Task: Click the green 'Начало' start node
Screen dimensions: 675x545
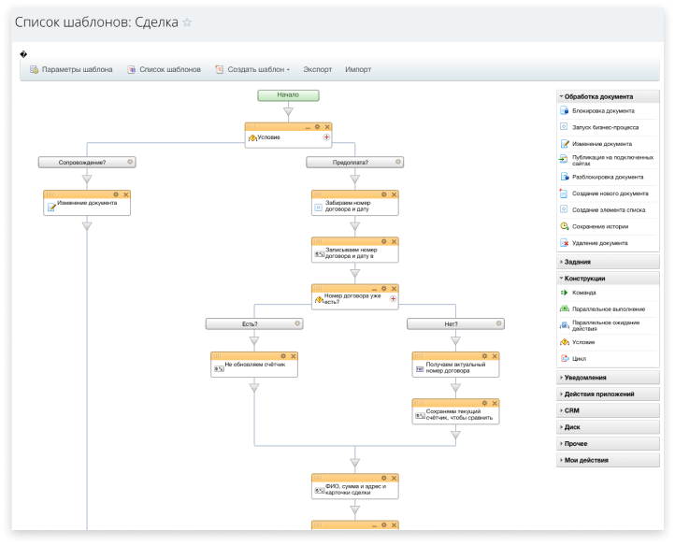Action: coord(288,94)
